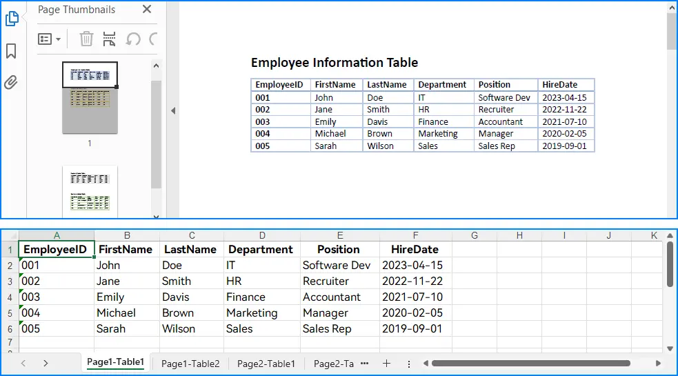Image resolution: width=678 pixels, height=376 pixels.
Task: Switch to the Page2-Ta sheet tab
Action: click(x=333, y=364)
